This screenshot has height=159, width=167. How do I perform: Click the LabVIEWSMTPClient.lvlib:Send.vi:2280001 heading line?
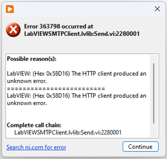click(x=82, y=34)
